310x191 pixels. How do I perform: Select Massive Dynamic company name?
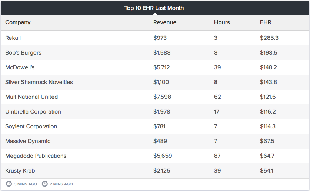click(28, 141)
